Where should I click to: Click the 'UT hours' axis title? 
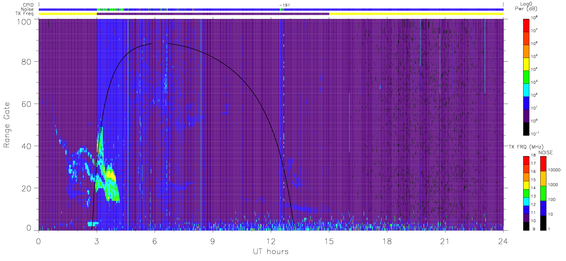271,252
